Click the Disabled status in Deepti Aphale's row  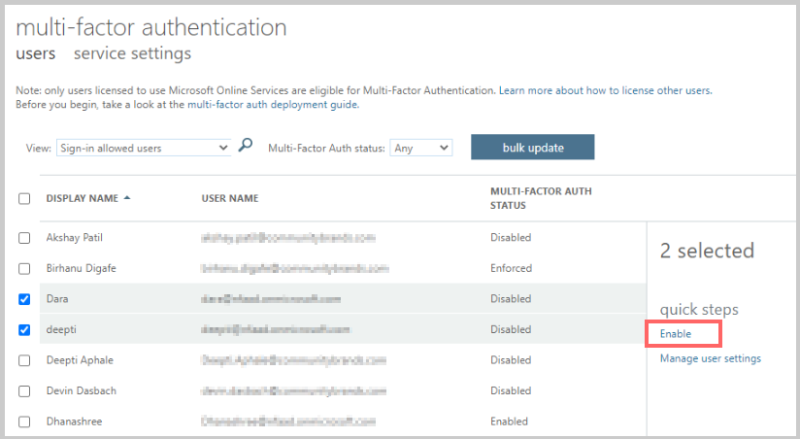coord(511,360)
